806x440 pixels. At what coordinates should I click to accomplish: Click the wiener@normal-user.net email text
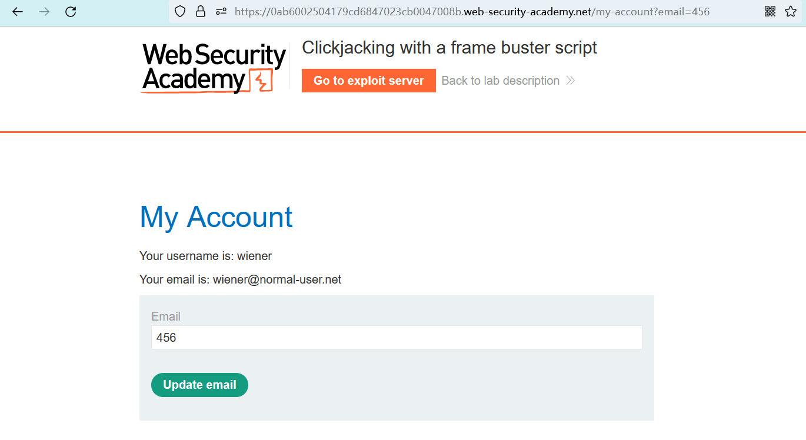[x=277, y=279]
